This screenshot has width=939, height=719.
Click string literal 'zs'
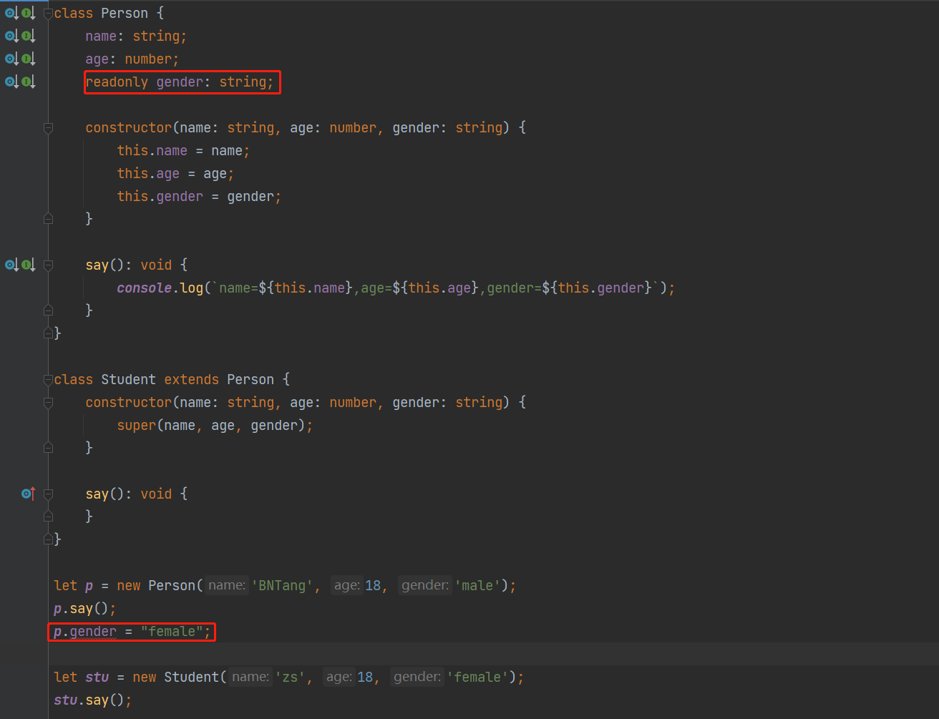click(x=290, y=677)
